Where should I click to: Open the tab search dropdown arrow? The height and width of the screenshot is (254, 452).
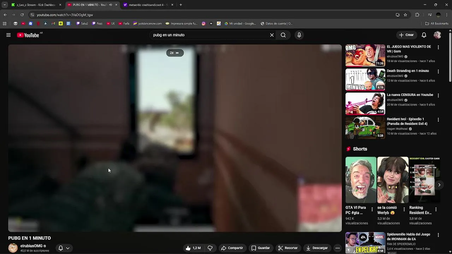click(5, 5)
